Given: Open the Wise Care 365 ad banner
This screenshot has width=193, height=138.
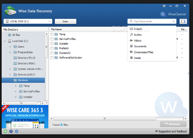Looking at the screenshot, I should tap(25, 117).
